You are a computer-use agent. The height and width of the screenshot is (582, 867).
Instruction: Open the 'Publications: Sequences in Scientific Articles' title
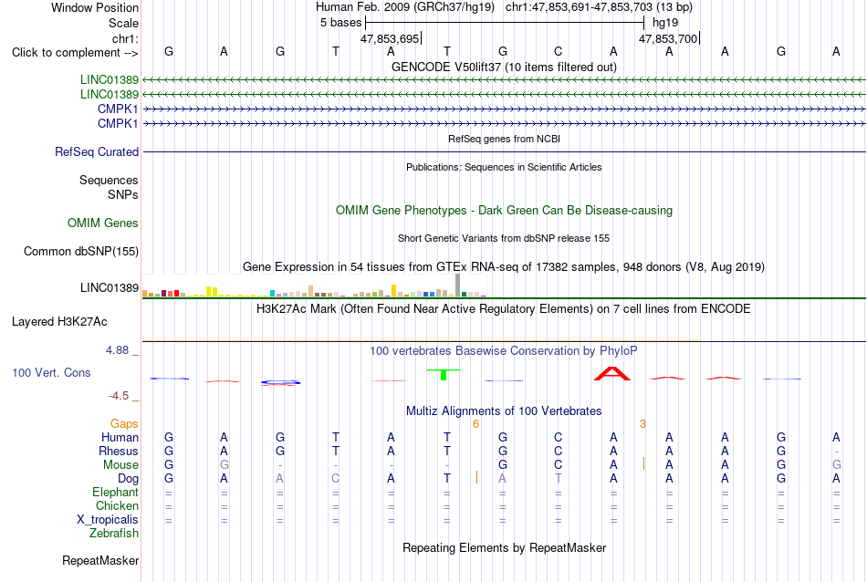click(504, 167)
